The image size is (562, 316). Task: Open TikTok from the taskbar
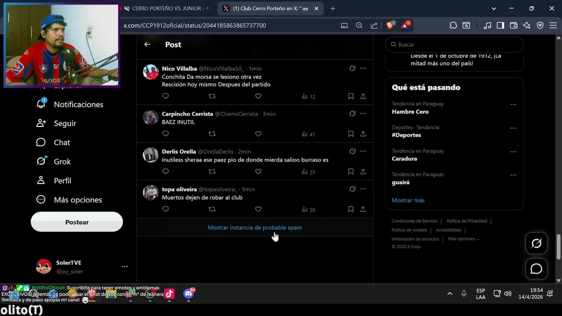point(169,294)
